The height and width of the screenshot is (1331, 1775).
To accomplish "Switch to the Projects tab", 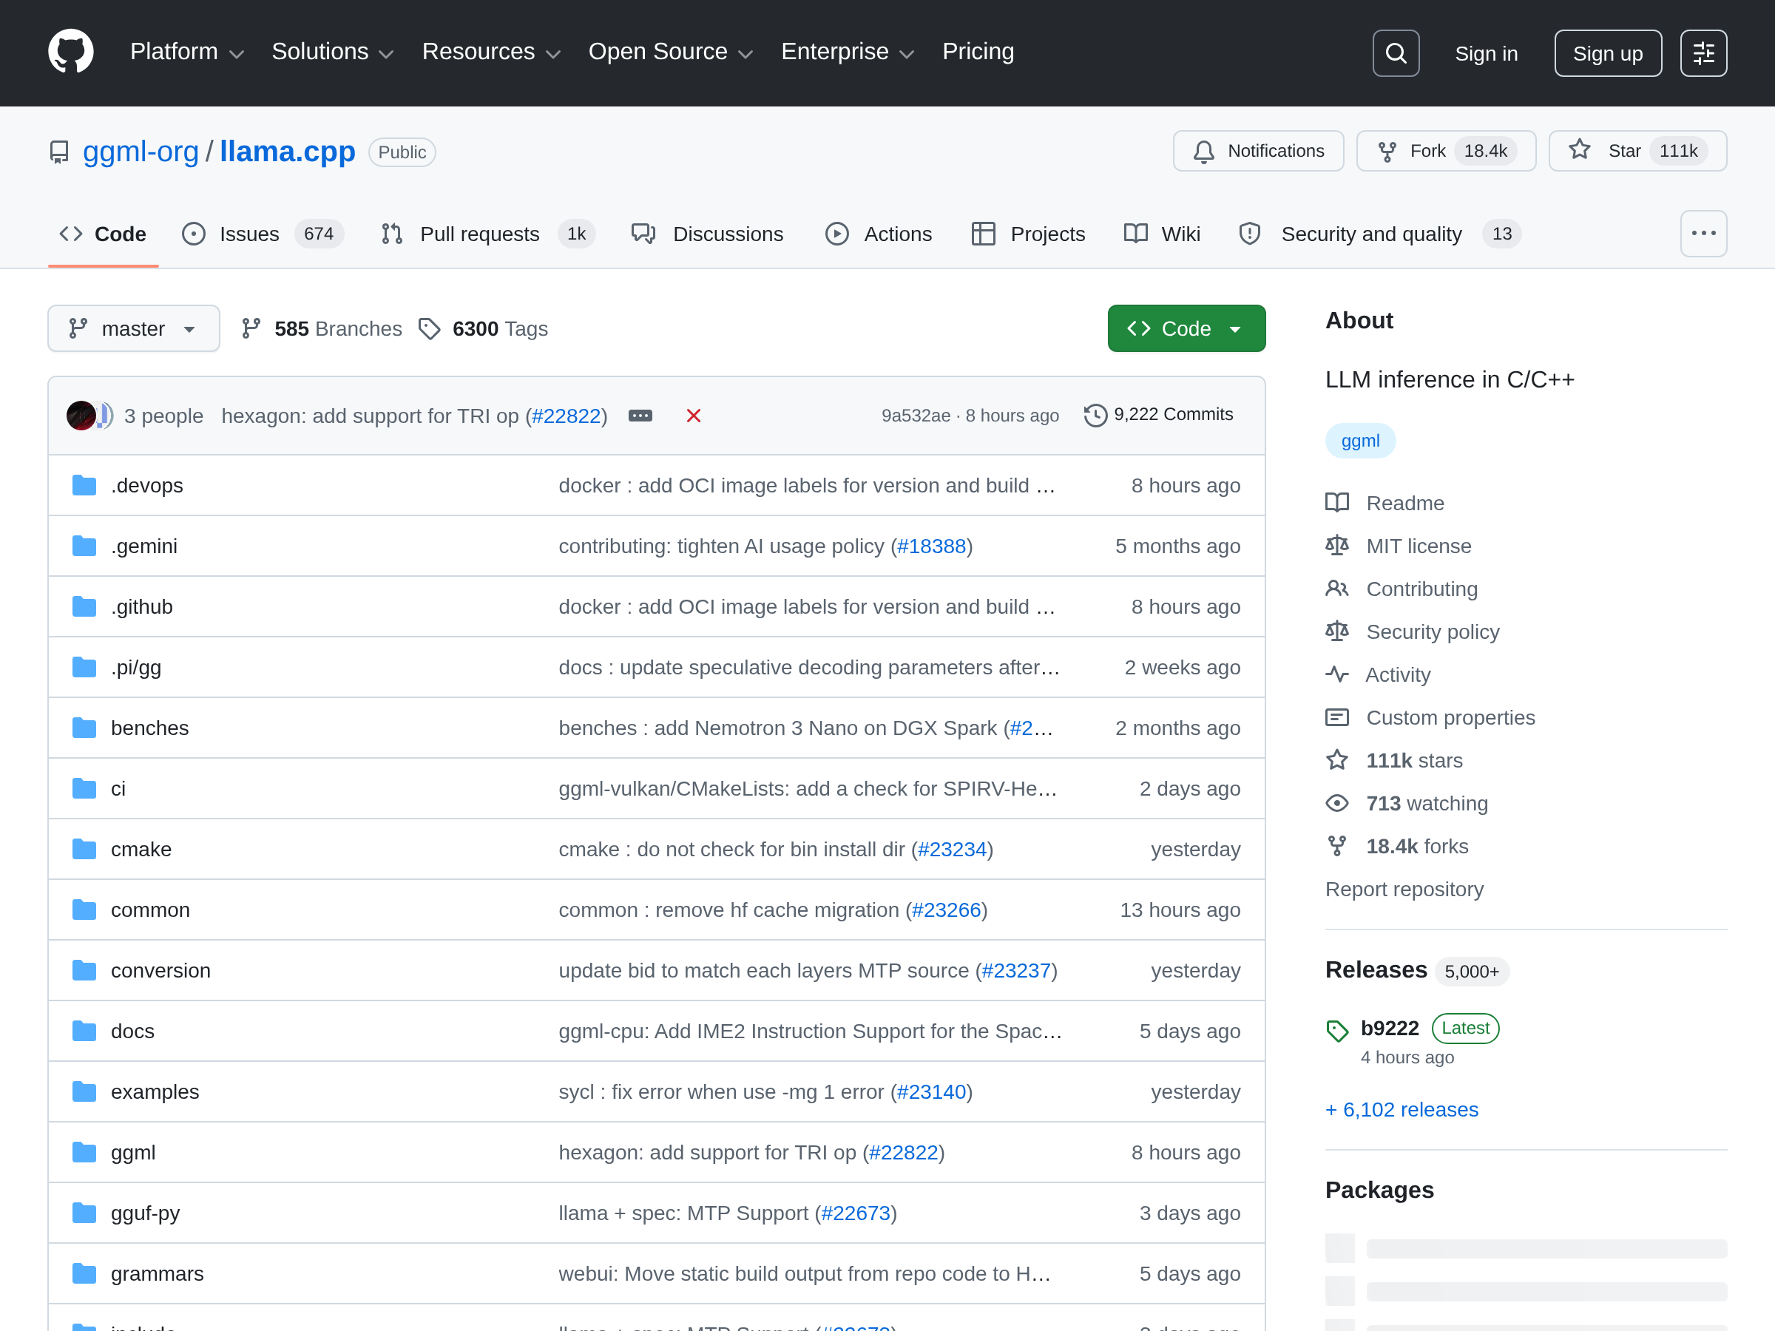I will (x=1028, y=234).
